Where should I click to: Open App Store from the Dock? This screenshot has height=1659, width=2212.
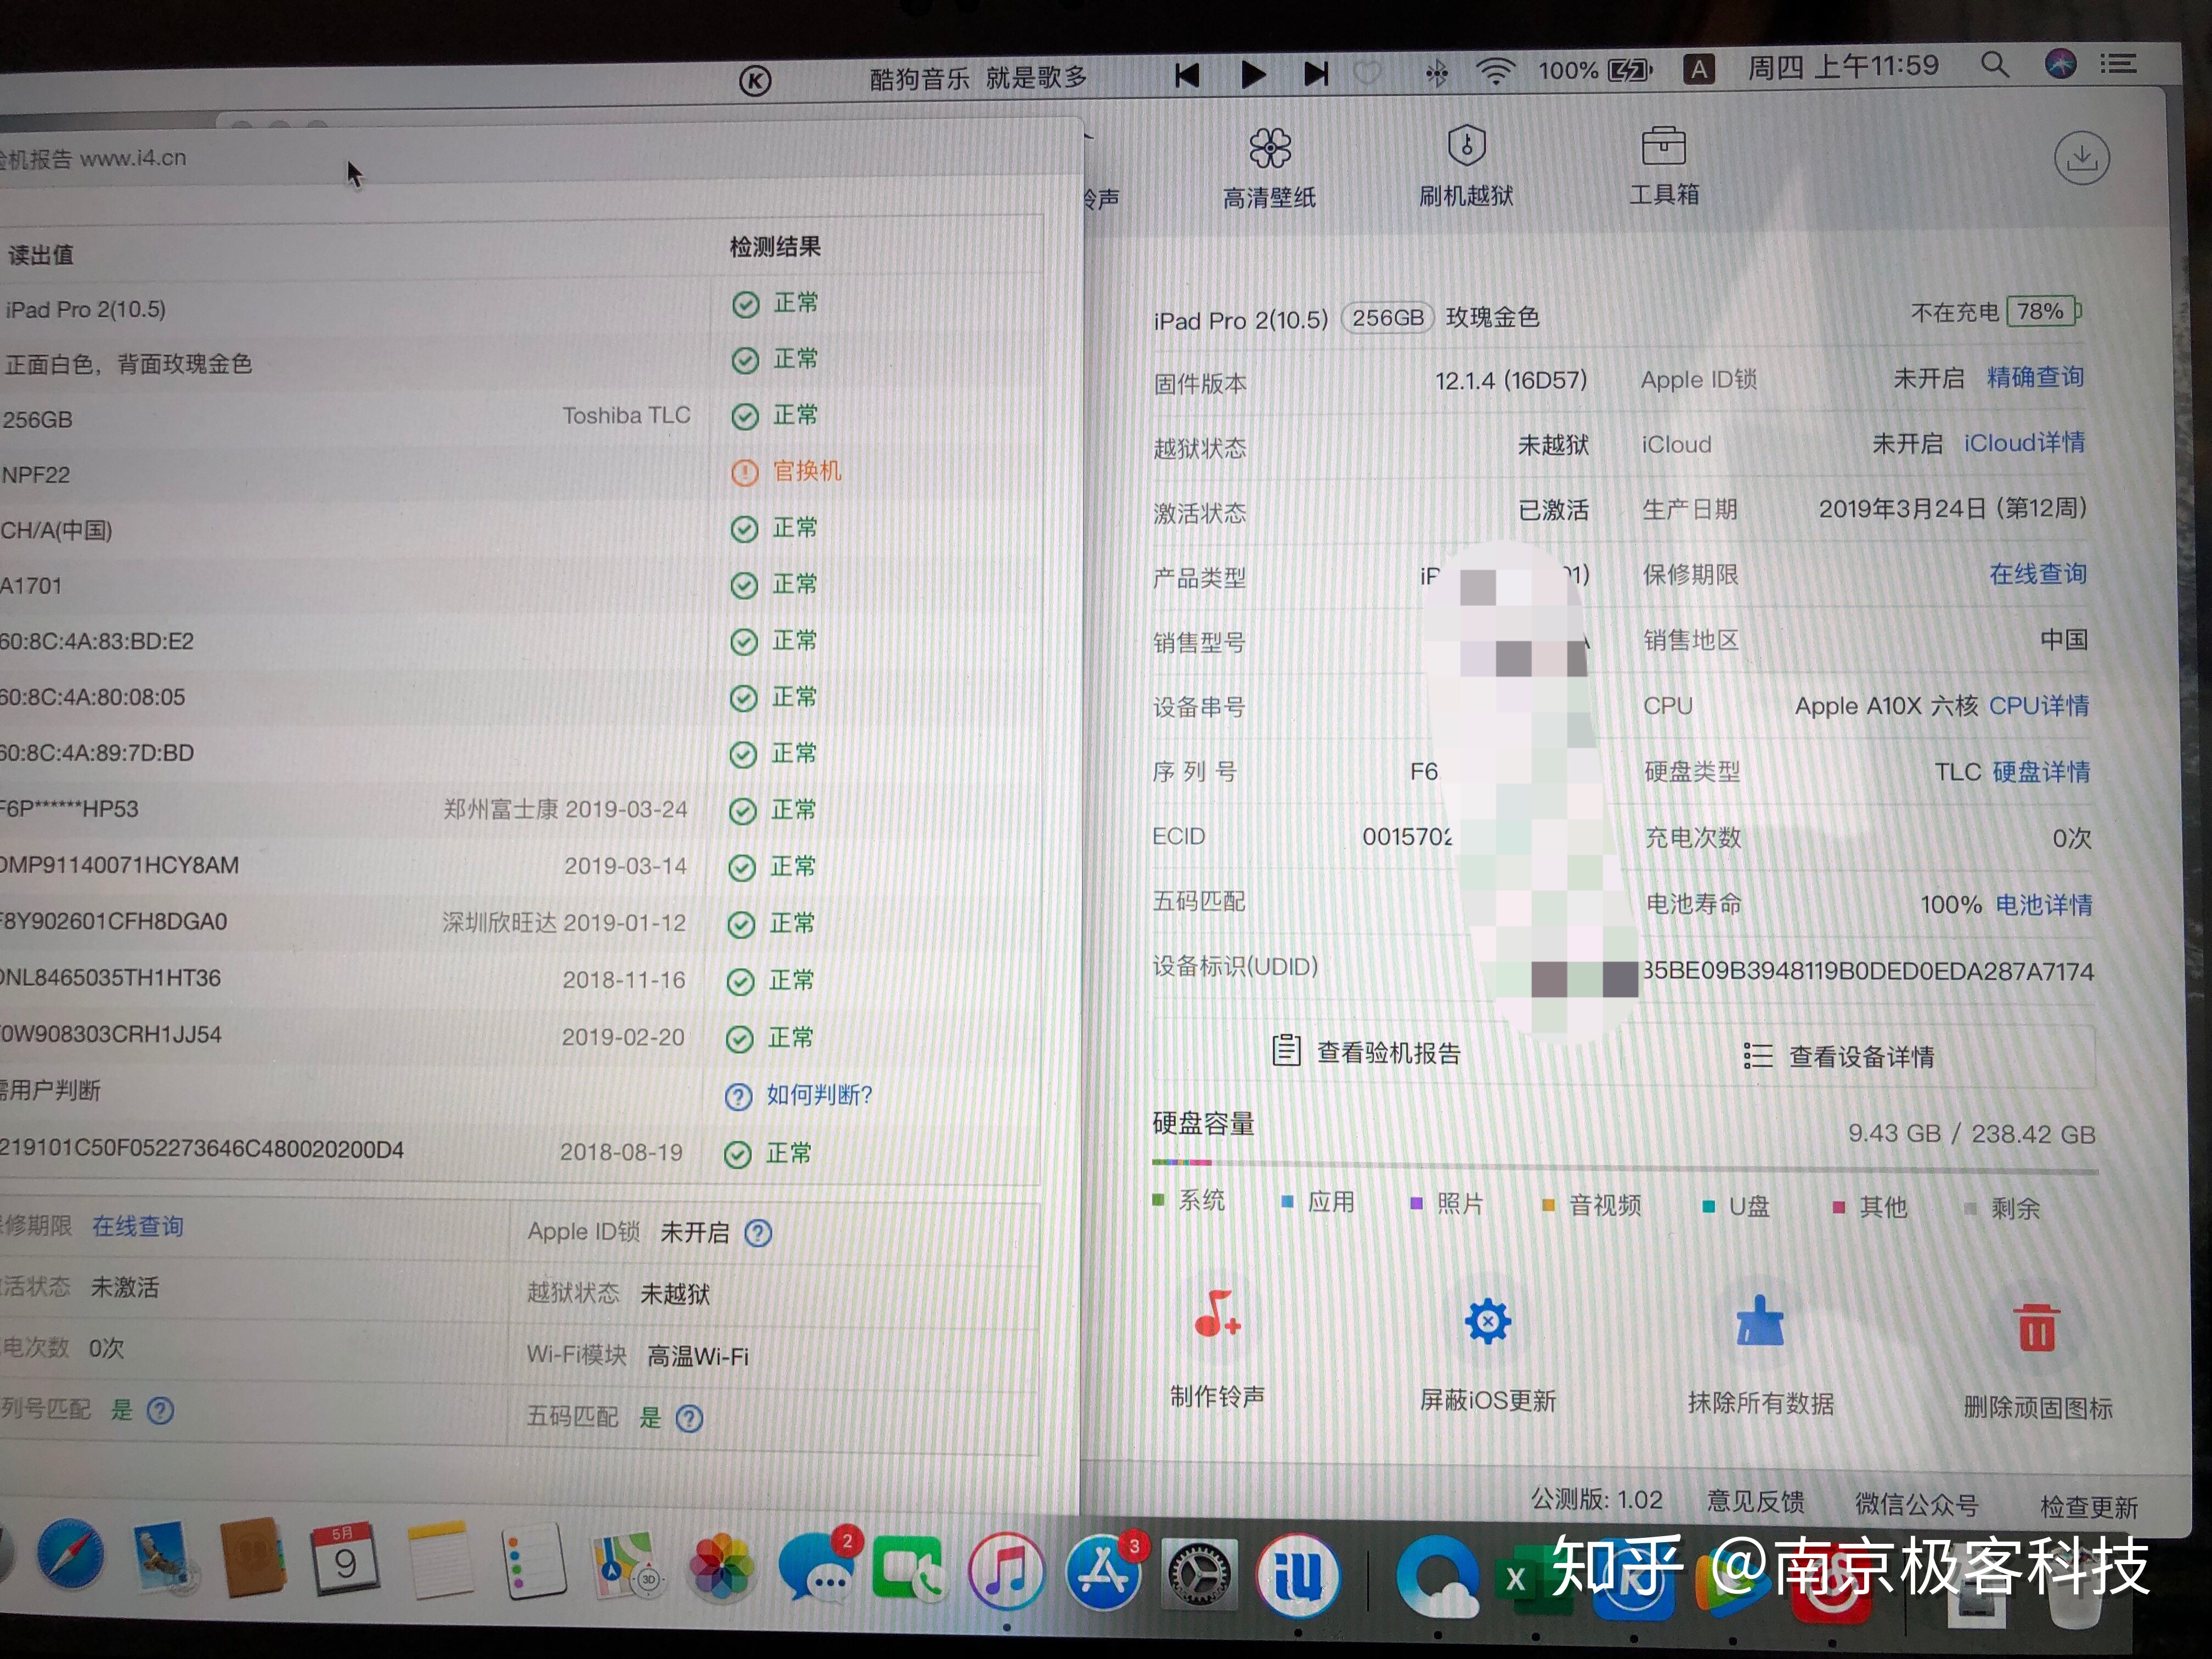pos(1104,1572)
